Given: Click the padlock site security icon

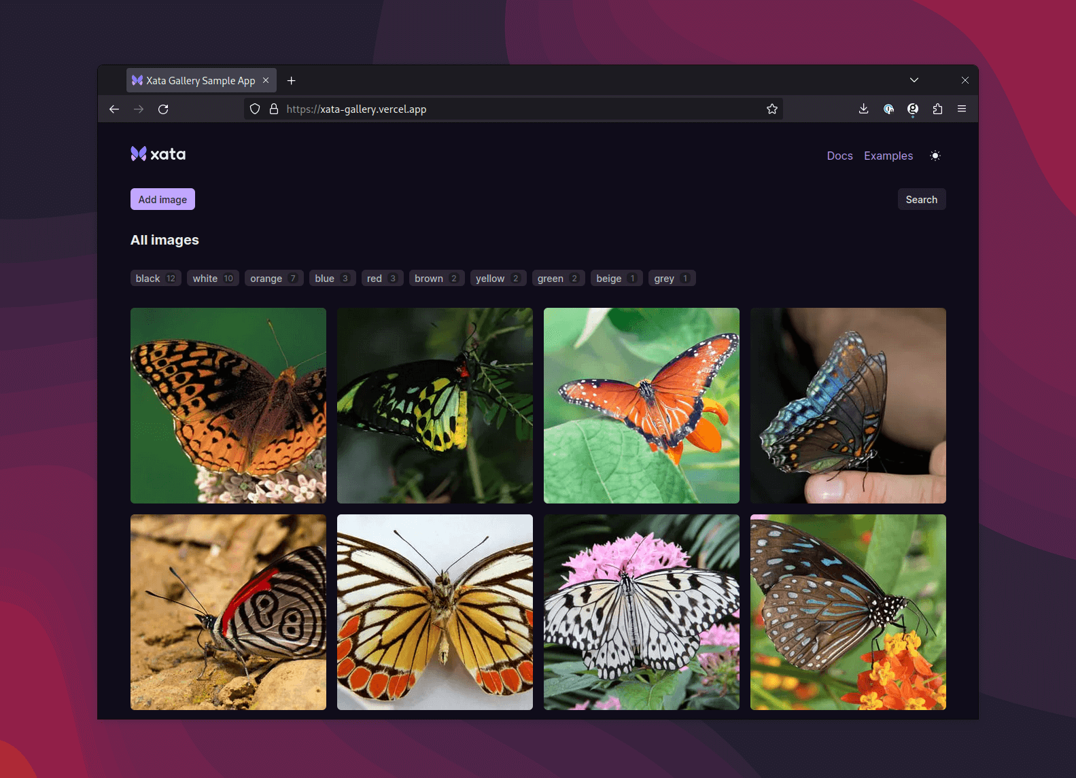Looking at the screenshot, I should (x=274, y=109).
